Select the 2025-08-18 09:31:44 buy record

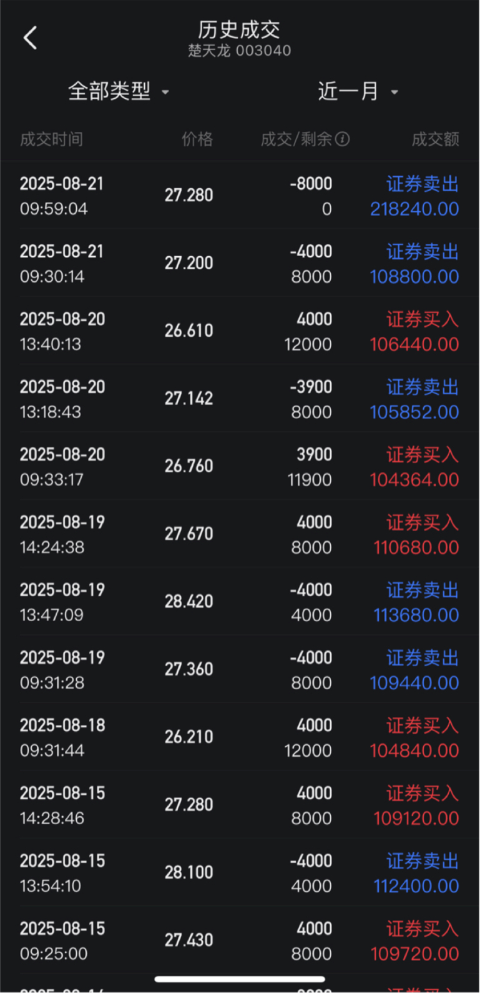pyautogui.click(x=240, y=737)
